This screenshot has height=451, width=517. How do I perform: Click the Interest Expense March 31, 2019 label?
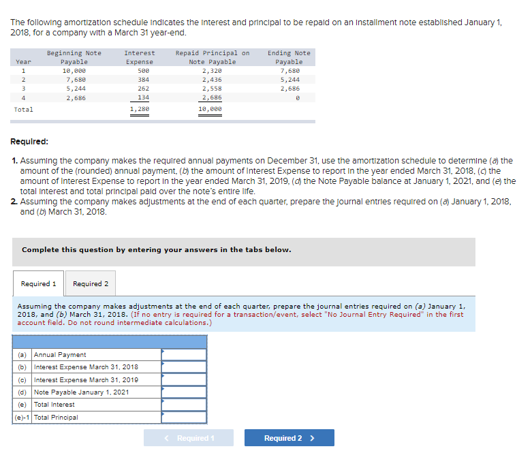pyautogui.click(x=86, y=379)
